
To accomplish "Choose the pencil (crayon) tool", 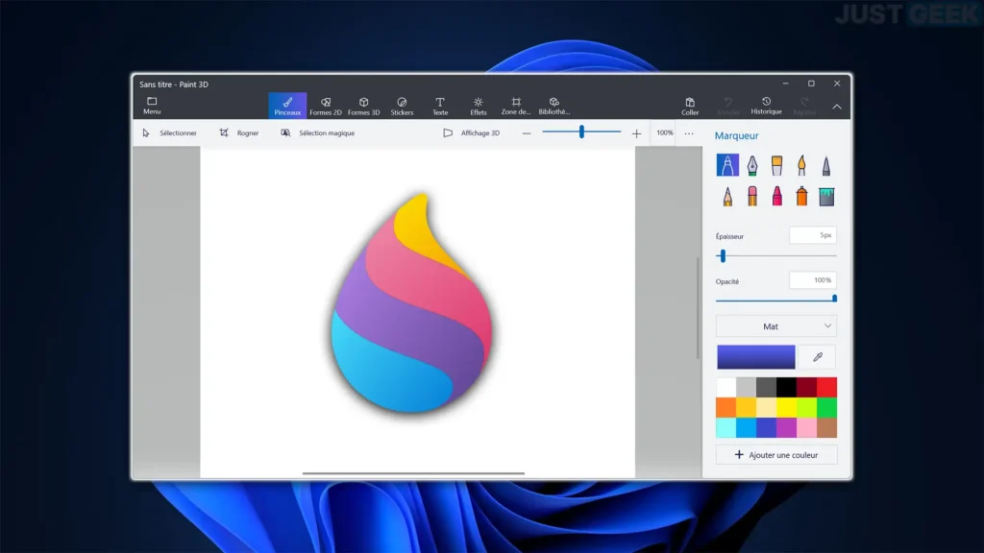I will pyautogui.click(x=726, y=196).
